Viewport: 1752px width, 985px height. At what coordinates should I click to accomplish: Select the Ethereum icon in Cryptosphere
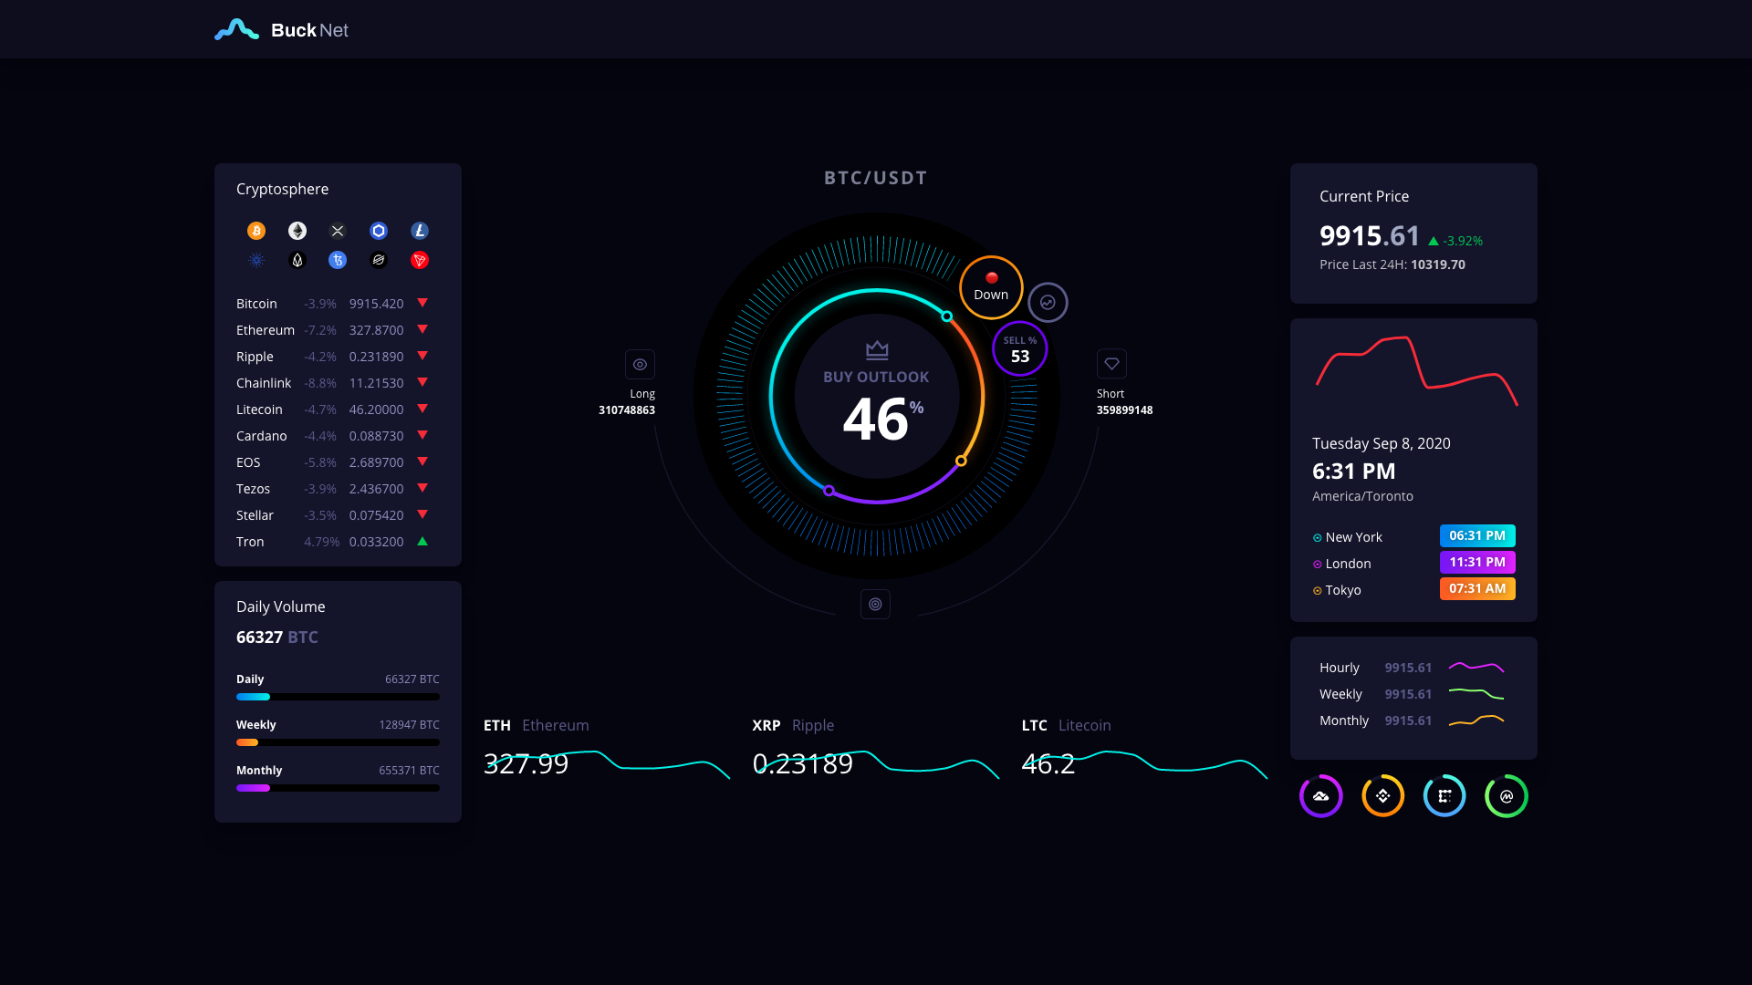(297, 231)
